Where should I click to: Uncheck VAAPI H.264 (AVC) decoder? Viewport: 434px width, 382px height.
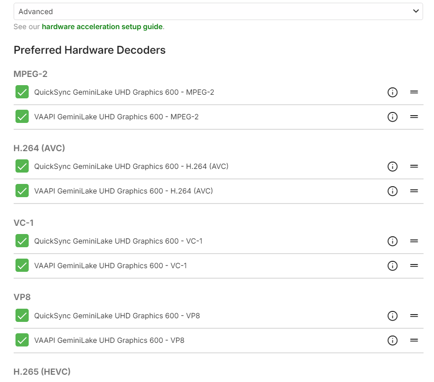click(x=22, y=191)
